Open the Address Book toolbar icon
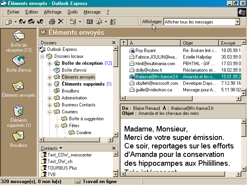The width and height of the screenshot is (247, 185). 90,22
